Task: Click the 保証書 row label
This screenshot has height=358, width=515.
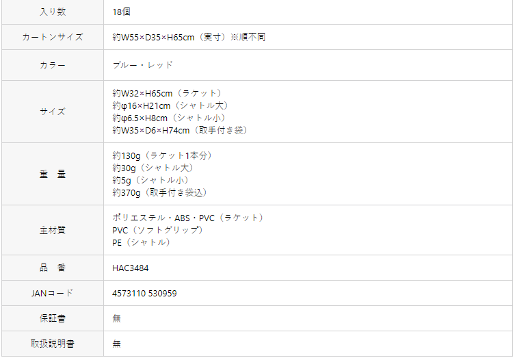Action: click(x=53, y=318)
